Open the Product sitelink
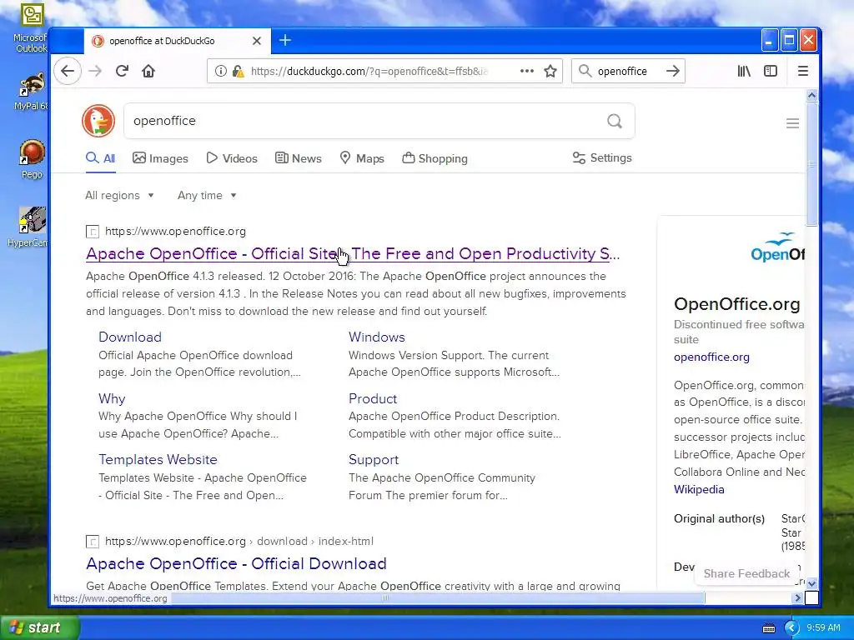854x640 pixels. pyautogui.click(x=373, y=398)
